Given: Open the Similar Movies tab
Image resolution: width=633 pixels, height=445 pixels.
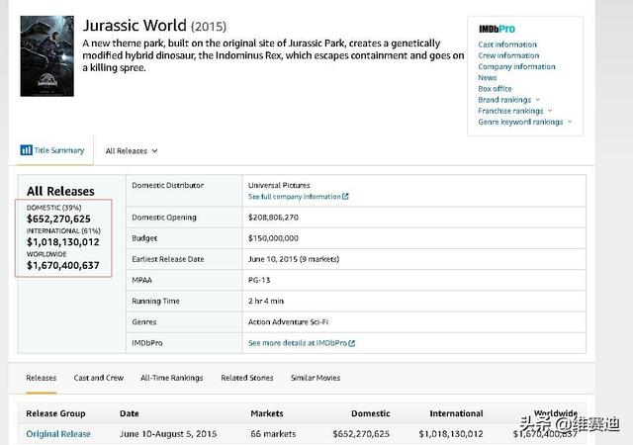Looking at the screenshot, I should point(316,378).
